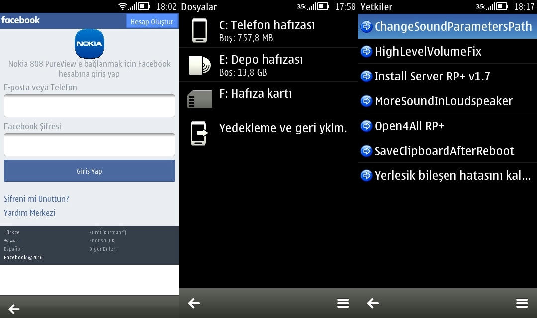This screenshot has width=537, height=318.
Task: Select Open4All RP+ patch
Action: tap(447, 126)
